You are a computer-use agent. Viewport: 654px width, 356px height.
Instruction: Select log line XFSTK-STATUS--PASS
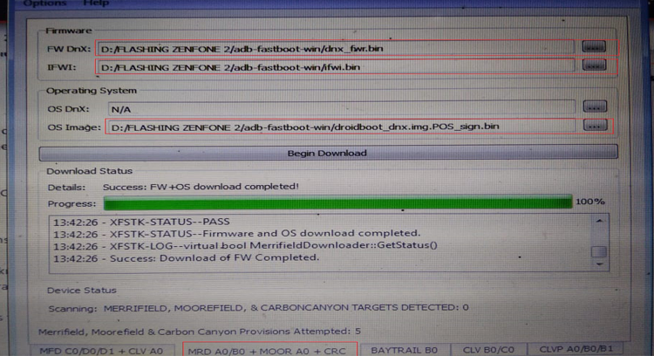click(142, 222)
